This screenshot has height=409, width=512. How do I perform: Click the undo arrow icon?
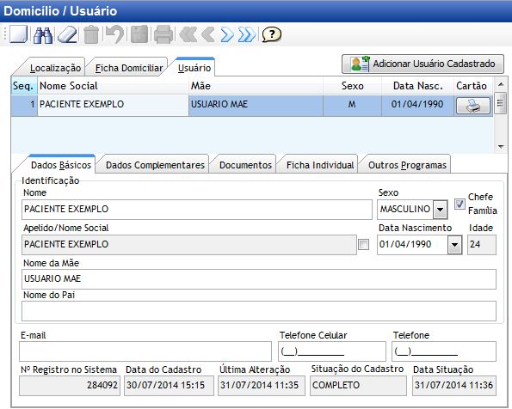115,34
